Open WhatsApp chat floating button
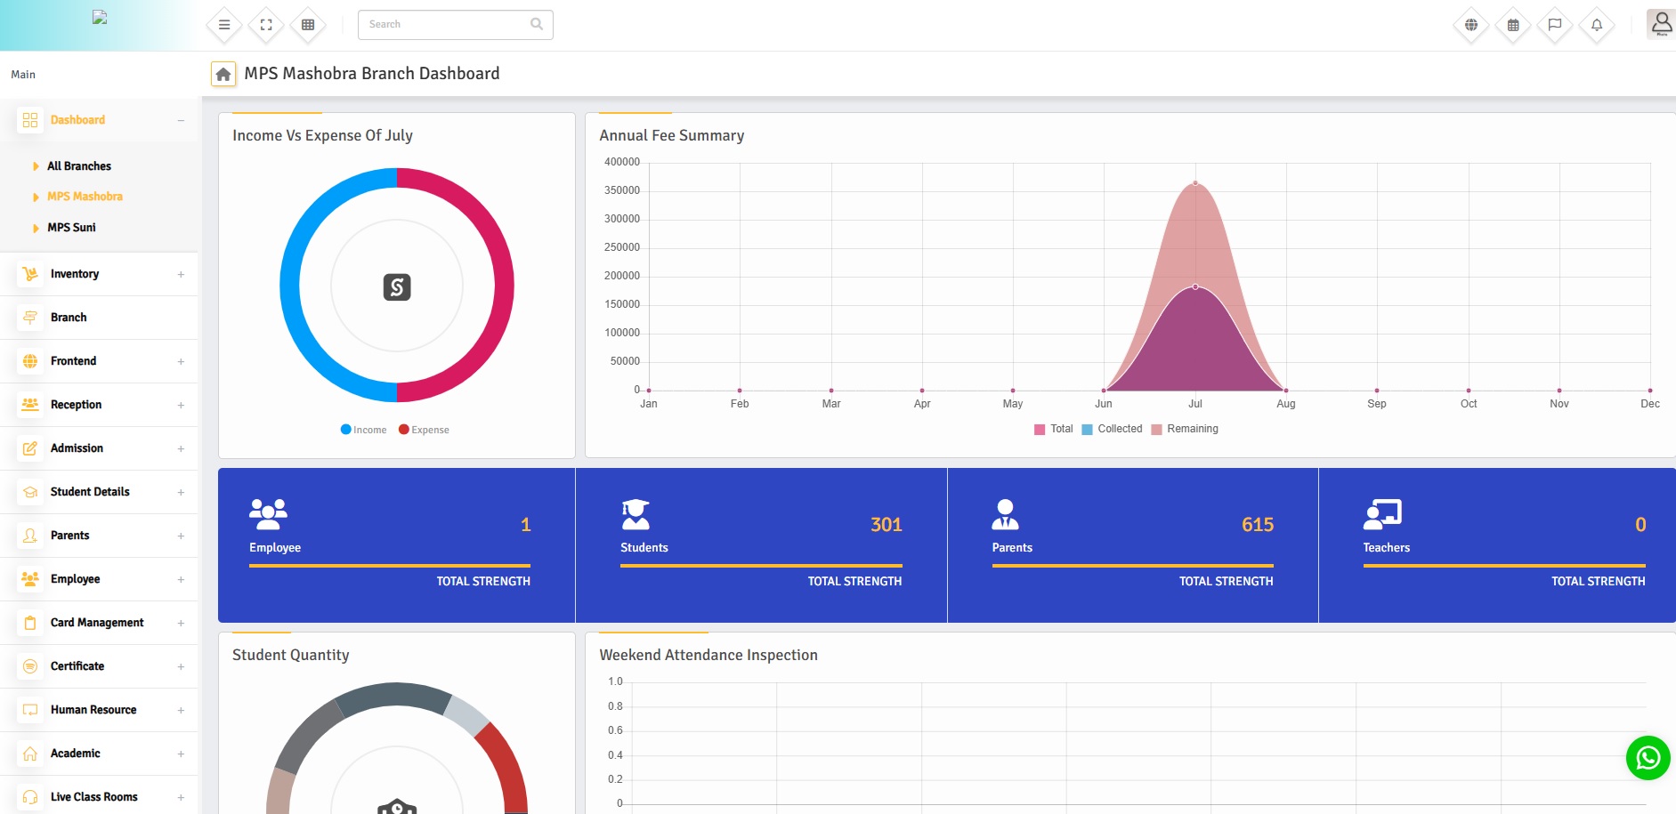1676x814 pixels. (1648, 758)
